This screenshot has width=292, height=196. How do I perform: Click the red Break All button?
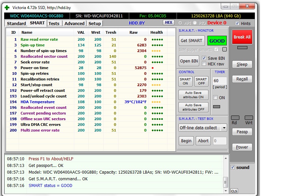242,37
